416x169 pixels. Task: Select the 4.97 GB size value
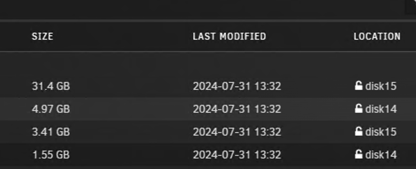[51, 109]
